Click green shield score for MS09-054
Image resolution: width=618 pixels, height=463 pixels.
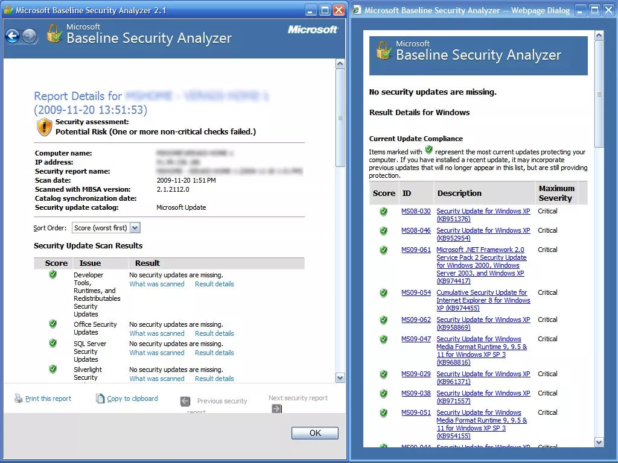383,294
